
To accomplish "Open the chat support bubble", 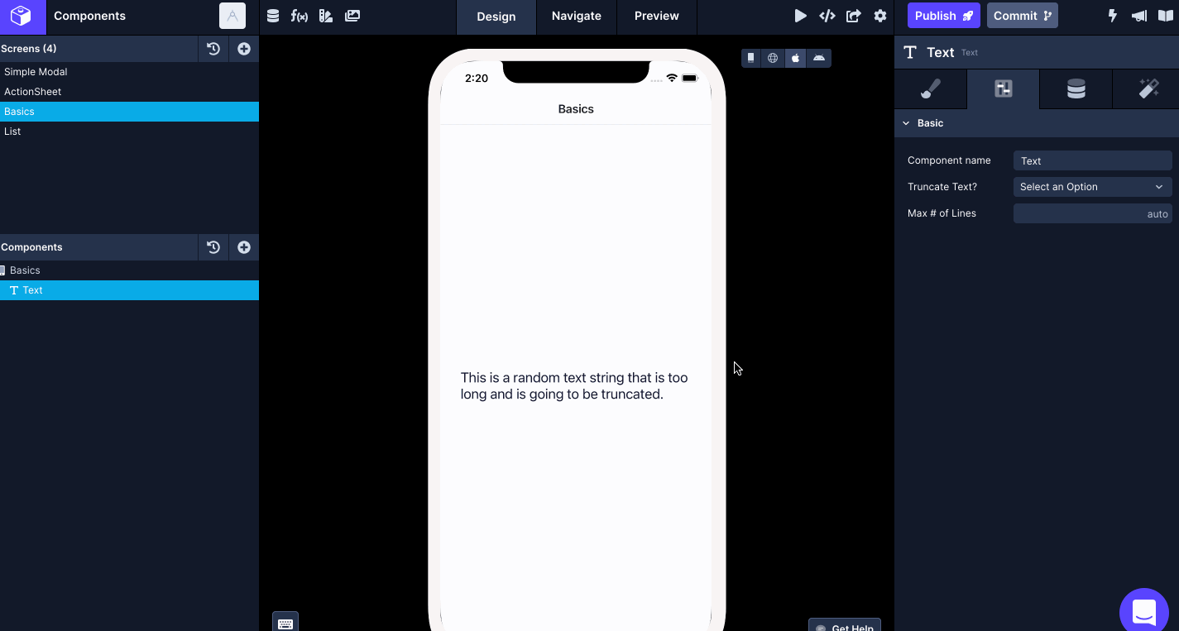I will coord(1144,612).
